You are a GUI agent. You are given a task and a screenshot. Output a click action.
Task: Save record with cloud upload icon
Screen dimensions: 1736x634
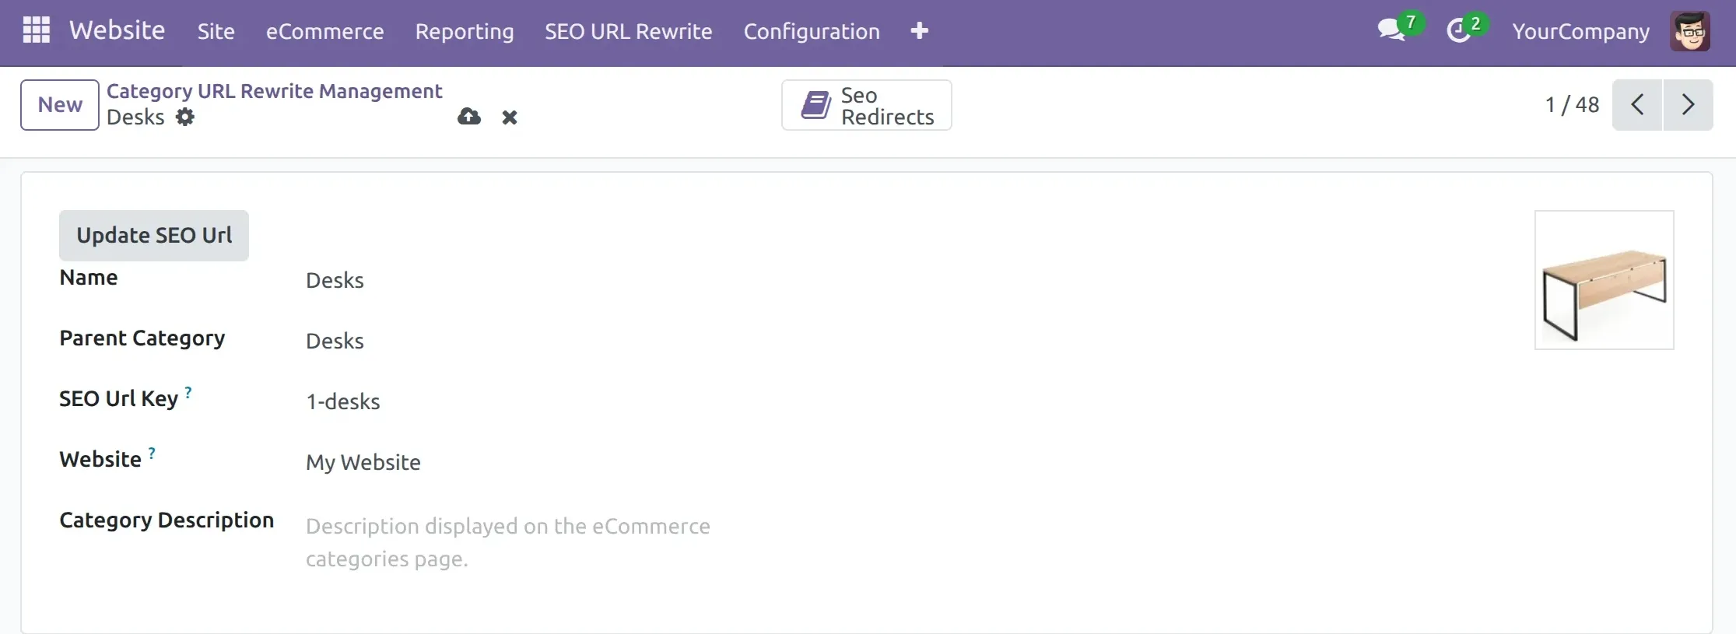(469, 117)
